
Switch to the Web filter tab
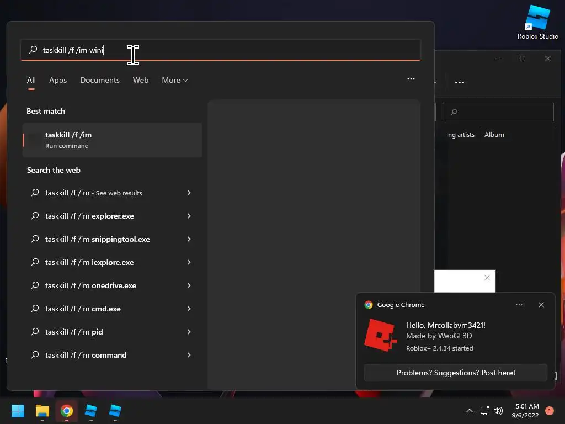(x=141, y=81)
